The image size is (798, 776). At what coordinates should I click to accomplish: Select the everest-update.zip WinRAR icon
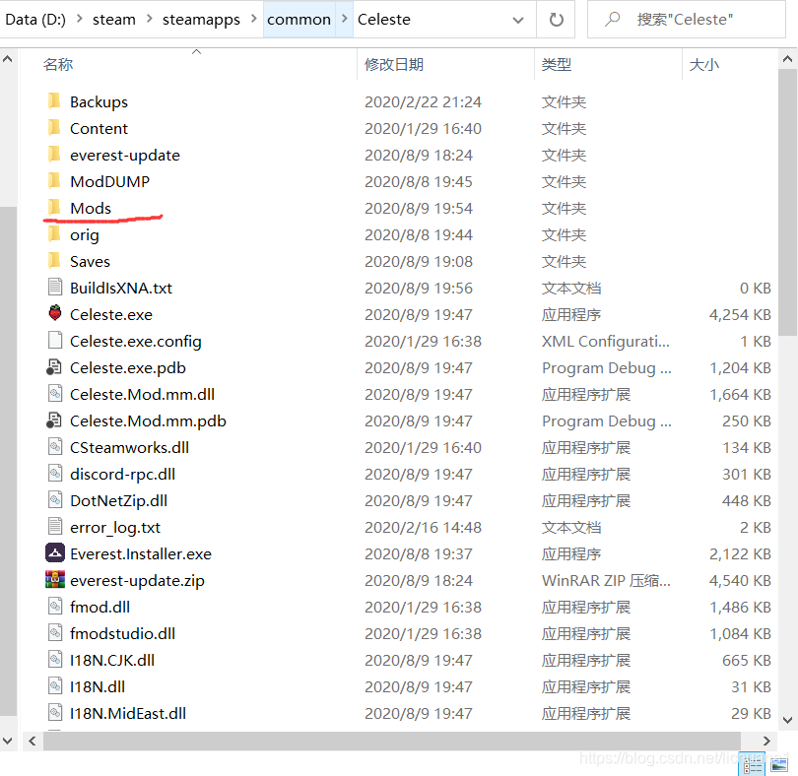pos(55,579)
